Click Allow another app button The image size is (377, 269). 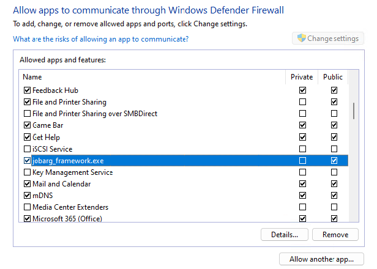coord(321,259)
